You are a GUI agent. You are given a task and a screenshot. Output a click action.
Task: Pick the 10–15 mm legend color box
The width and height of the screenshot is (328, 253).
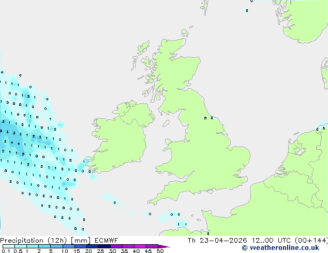(69, 246)
